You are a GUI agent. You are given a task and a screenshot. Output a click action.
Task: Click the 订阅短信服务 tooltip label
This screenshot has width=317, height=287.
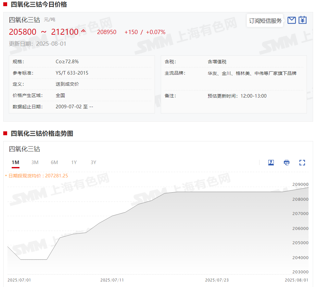(265, 21)
